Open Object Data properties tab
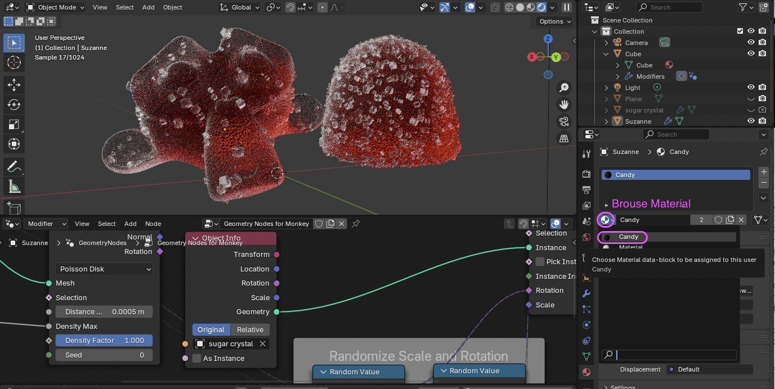The width and height of the screenshot is (775, 389). click(586, 356)
